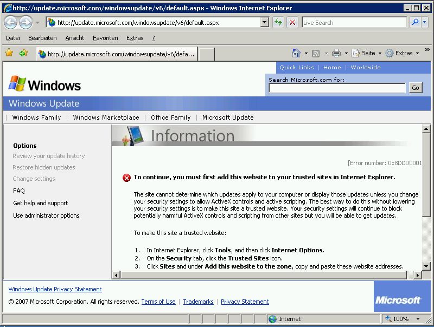Click the Search Microsoft.com text field
The image size is (434, 327).
coord(337,88)
